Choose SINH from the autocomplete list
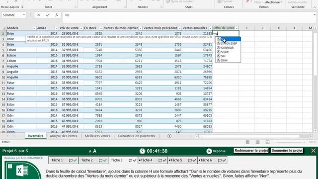The height and width of the screenshot is (179, 318). (228, 61)
